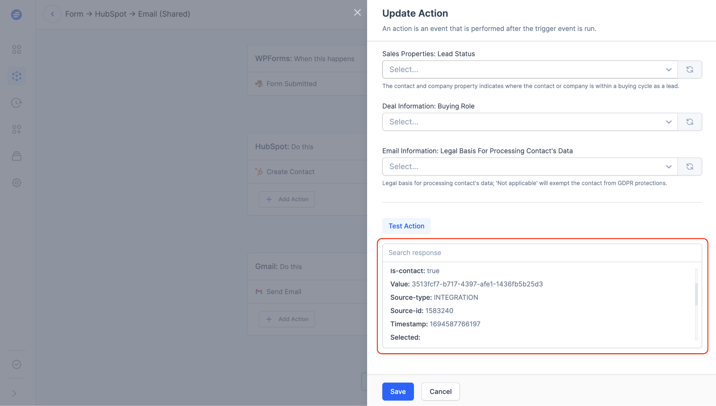Refresh the Lead Status options
This screenshot has height=406, width=716.
pyautogui.click(x=690, y=70)
